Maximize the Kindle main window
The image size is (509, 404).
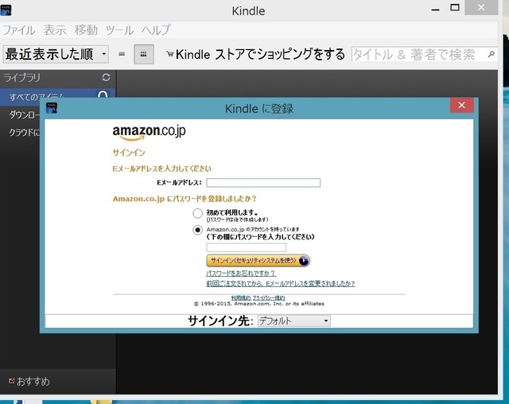[x=455, y=8]
